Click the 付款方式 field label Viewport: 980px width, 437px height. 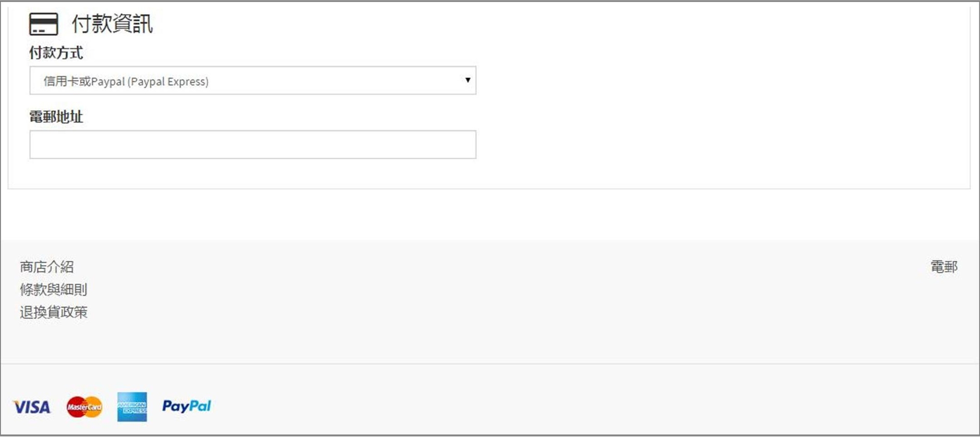point(56,53)
